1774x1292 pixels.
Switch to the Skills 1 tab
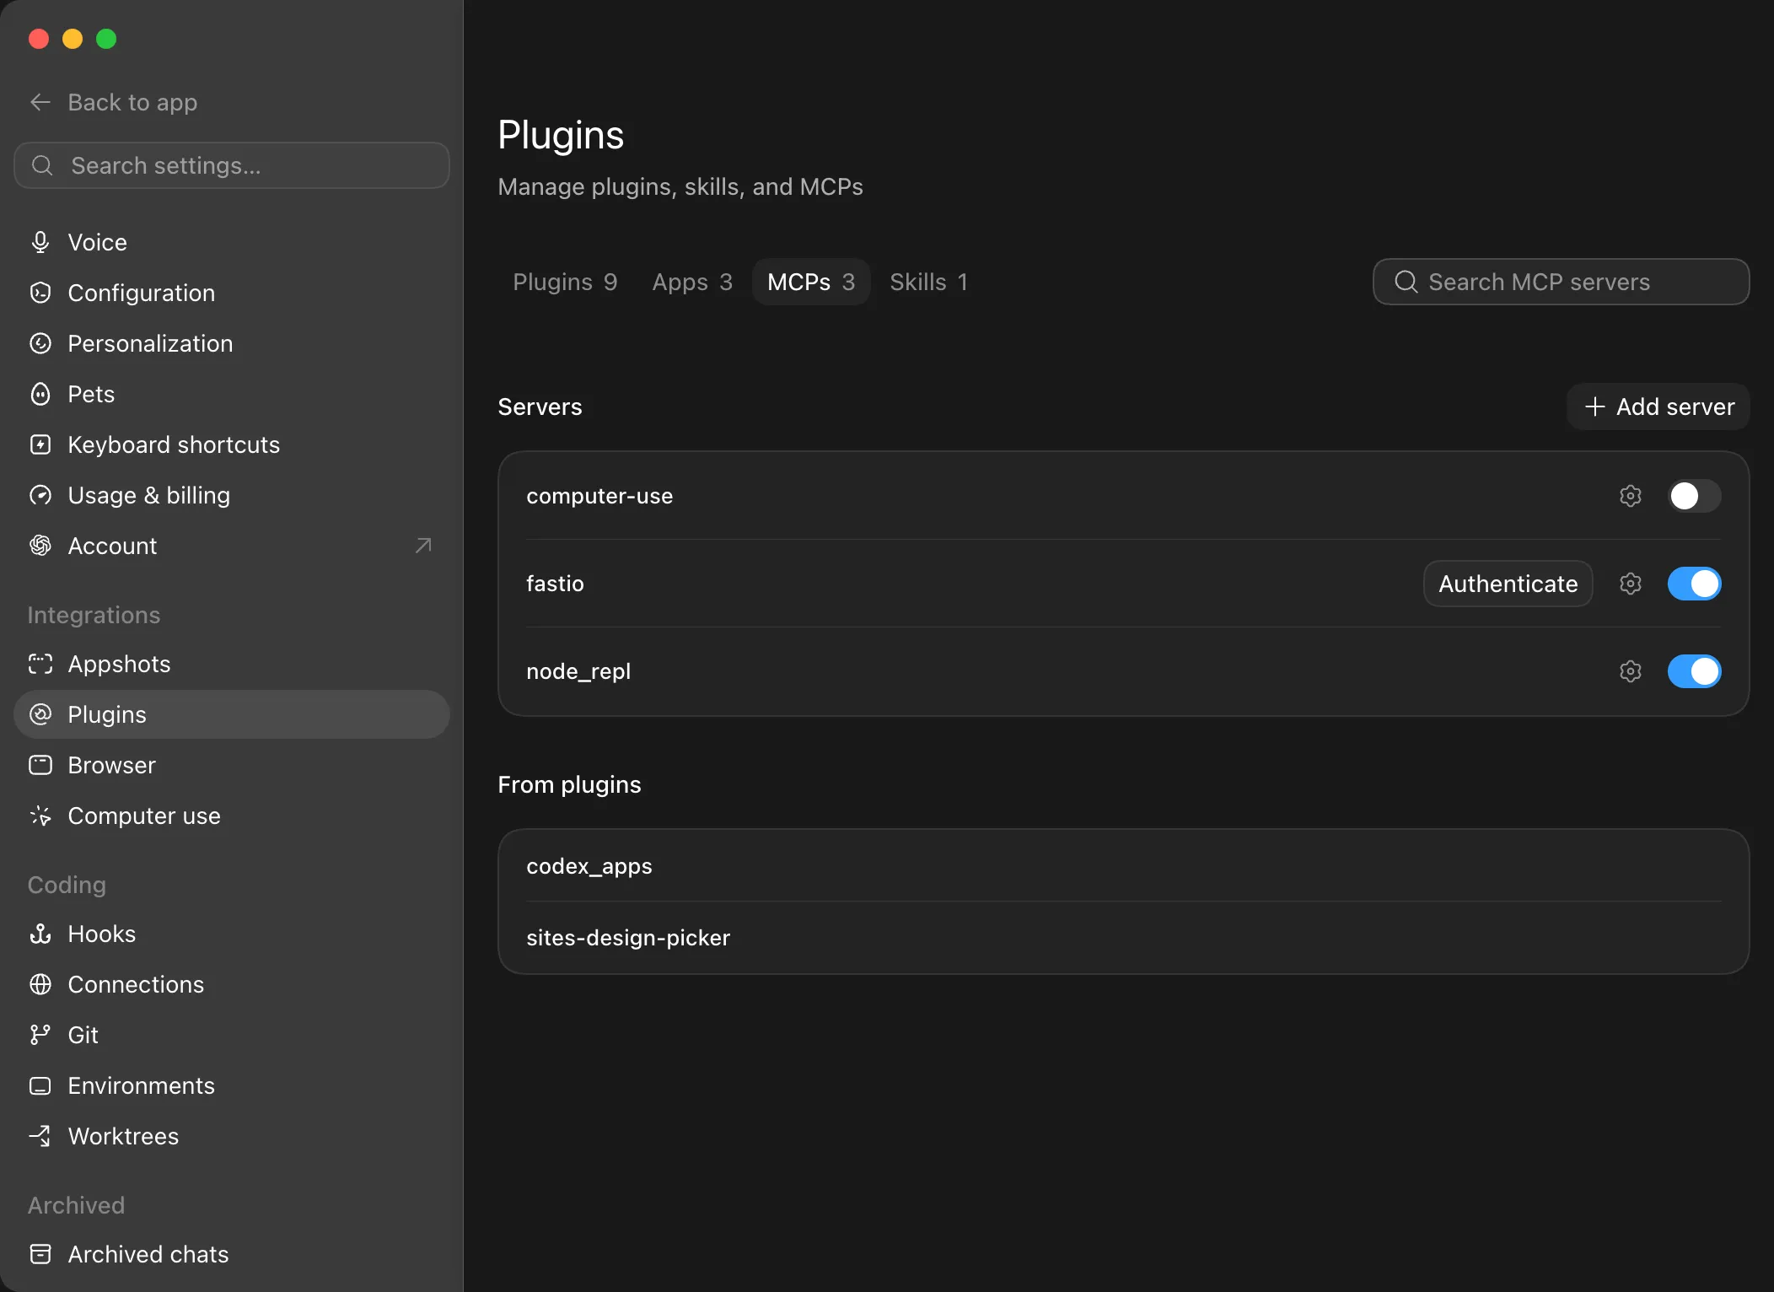click(x=928, y=282)
